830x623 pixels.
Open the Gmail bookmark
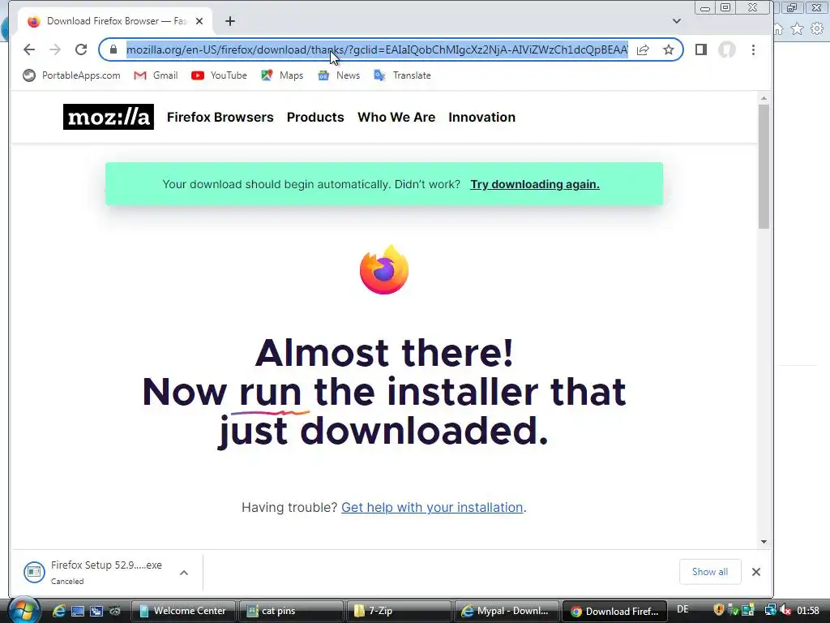click(156, 75)
